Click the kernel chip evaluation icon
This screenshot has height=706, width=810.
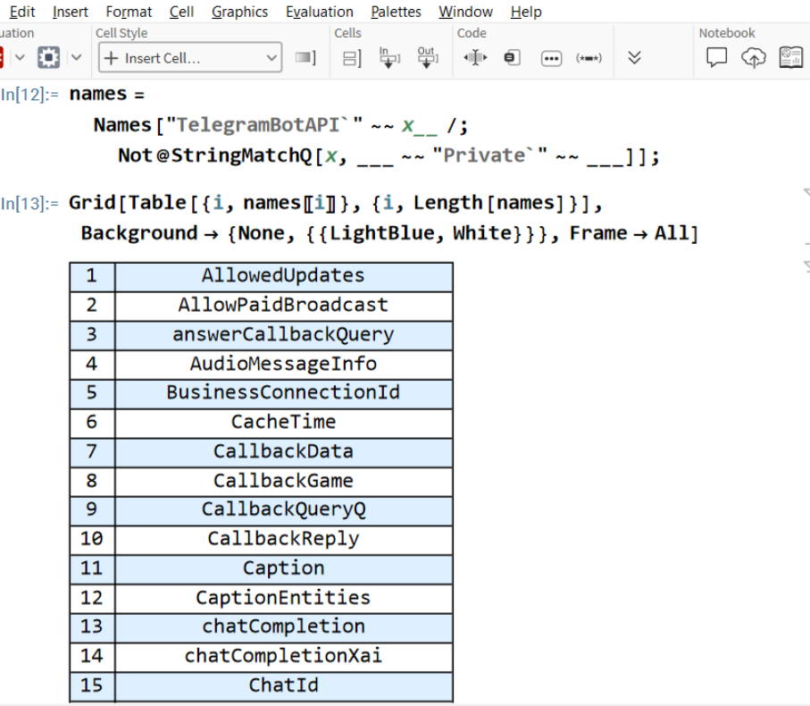[x=48, y=58]
